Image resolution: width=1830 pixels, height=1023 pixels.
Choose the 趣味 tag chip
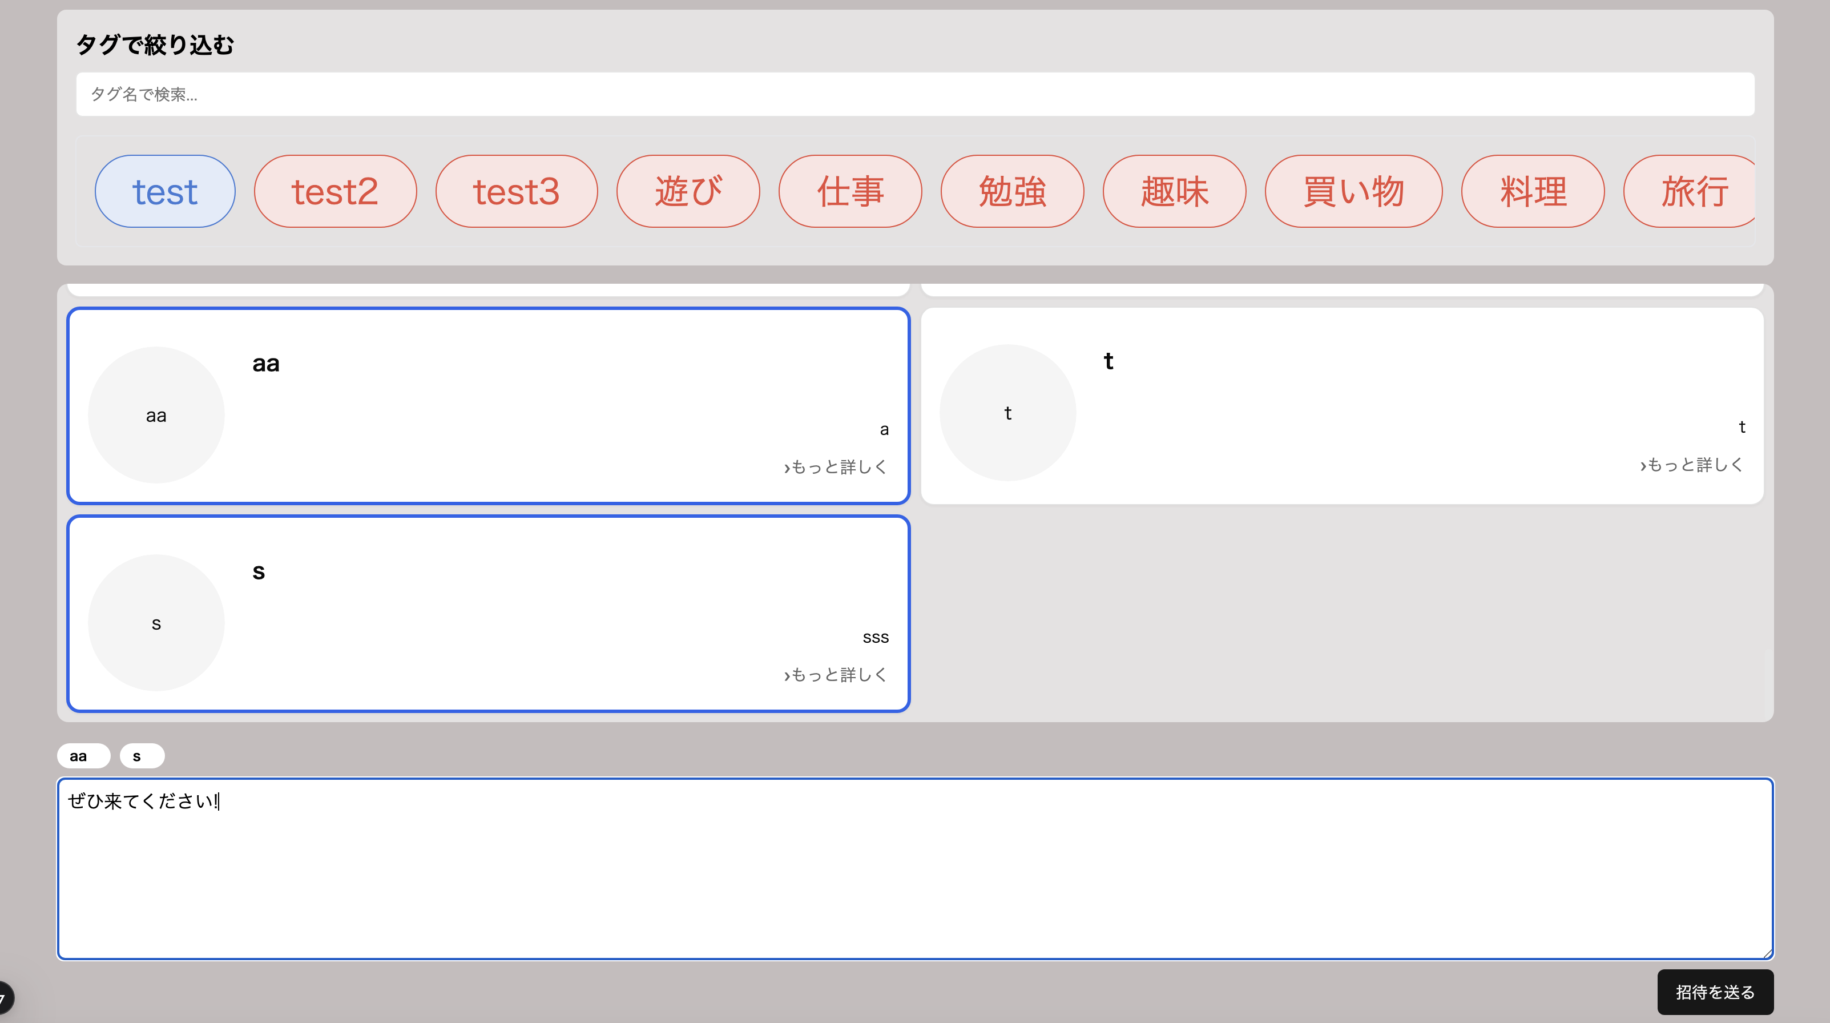1174,191
